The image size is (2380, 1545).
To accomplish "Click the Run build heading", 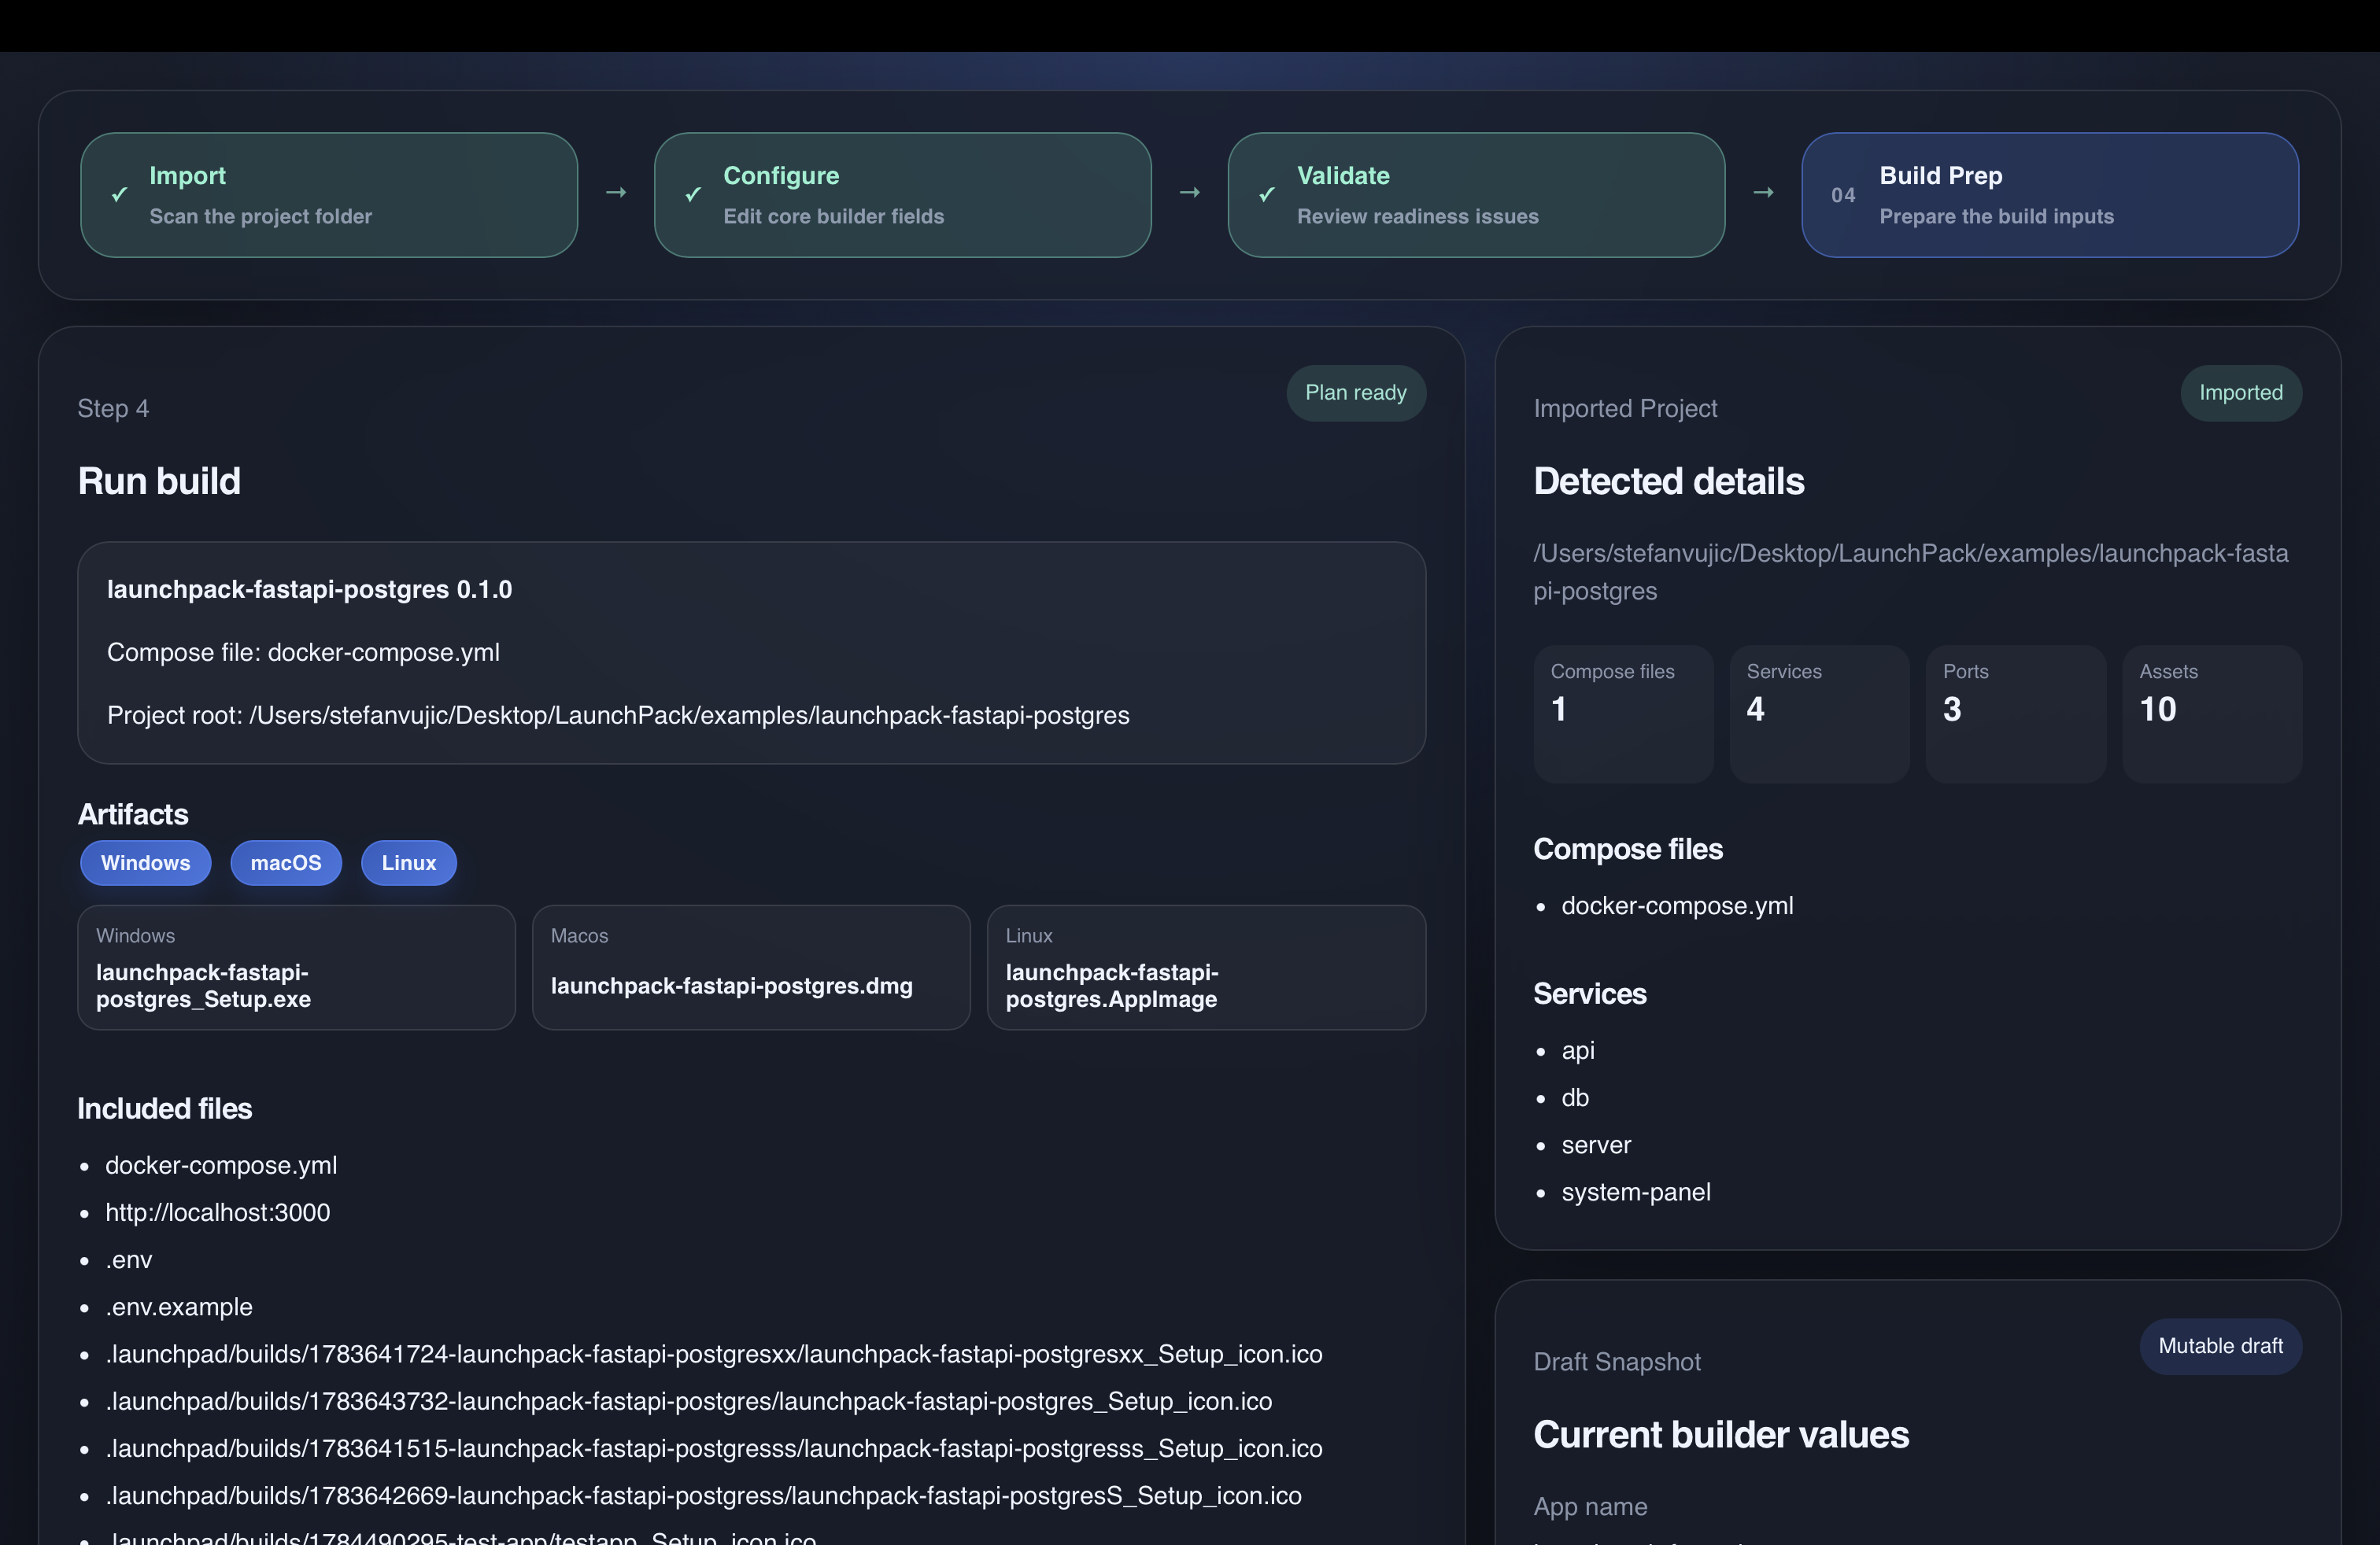I will click(x=160, y=481).
